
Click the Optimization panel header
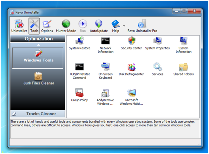point(37,39)
